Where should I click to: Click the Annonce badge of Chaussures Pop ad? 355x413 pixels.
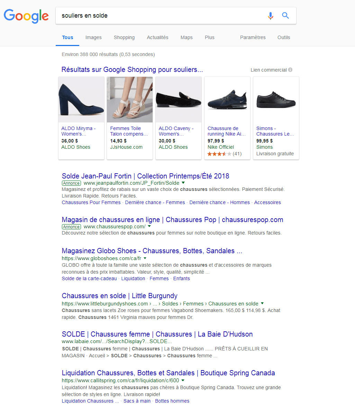coord(71,227)
